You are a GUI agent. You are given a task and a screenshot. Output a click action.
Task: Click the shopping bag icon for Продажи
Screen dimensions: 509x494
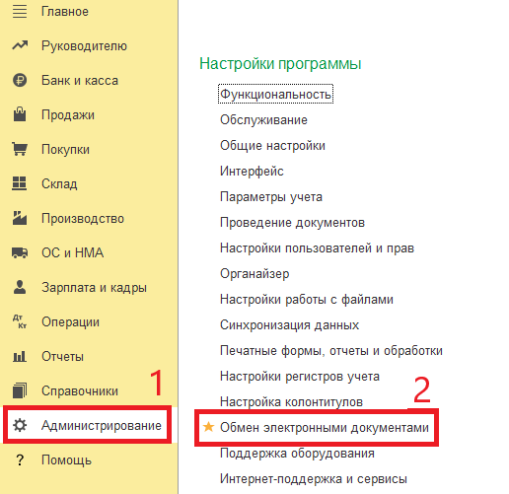(20, 114)
